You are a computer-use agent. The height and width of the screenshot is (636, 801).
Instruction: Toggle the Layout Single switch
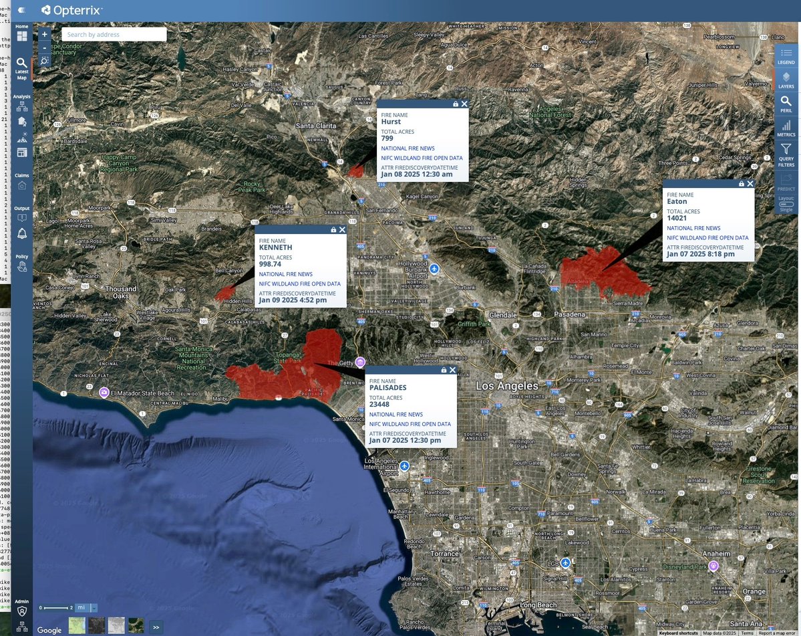click(x=786, y=204)
